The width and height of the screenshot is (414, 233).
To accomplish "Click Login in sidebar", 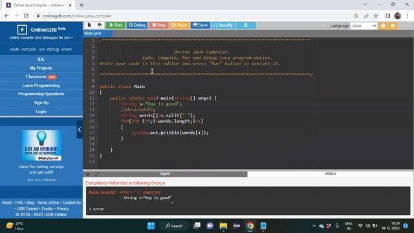I will (x=41, y=111).
